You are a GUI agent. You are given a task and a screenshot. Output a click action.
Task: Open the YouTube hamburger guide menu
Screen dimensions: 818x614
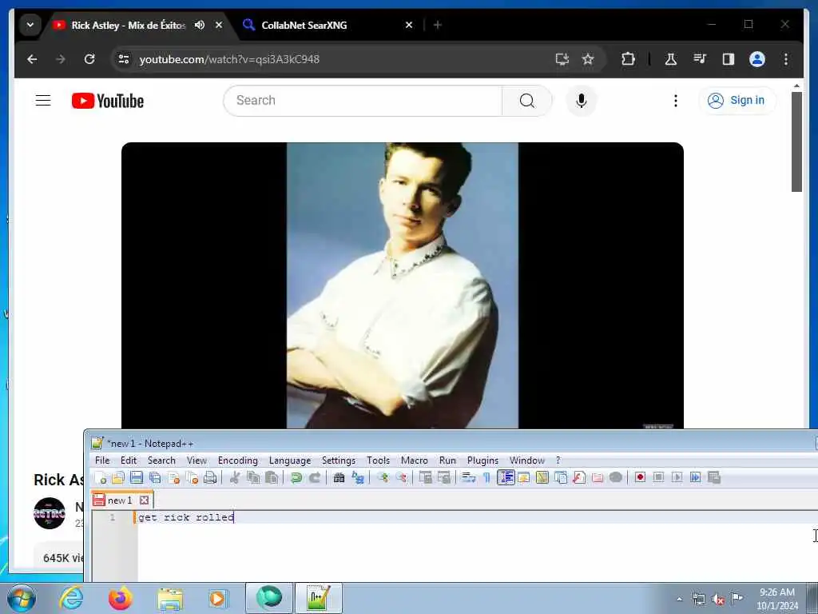click(x=43, y=101)
